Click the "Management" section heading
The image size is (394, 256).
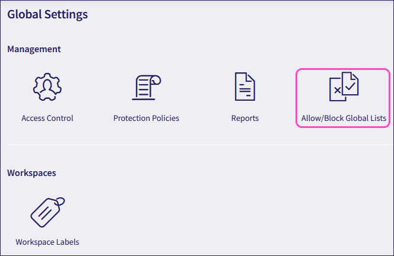(34, 49)
